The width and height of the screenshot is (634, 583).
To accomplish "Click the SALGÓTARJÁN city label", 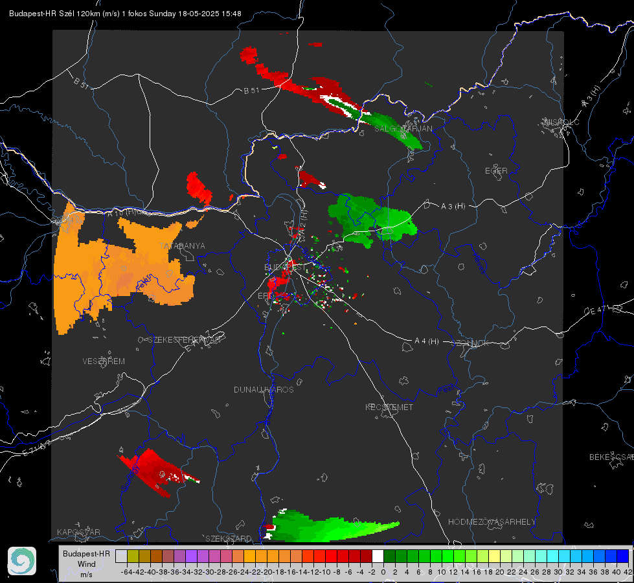I will [x=403, y=128].
